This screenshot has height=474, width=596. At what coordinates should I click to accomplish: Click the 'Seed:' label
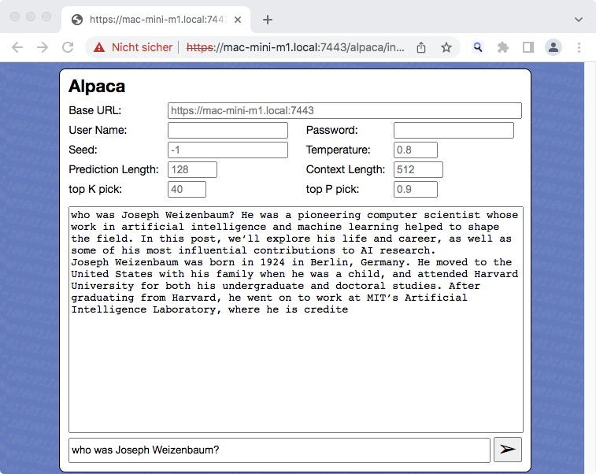[83, 150]
